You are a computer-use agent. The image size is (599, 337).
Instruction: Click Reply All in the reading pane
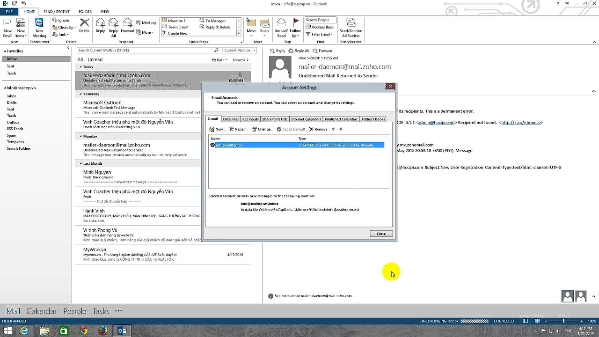point(299,51)
